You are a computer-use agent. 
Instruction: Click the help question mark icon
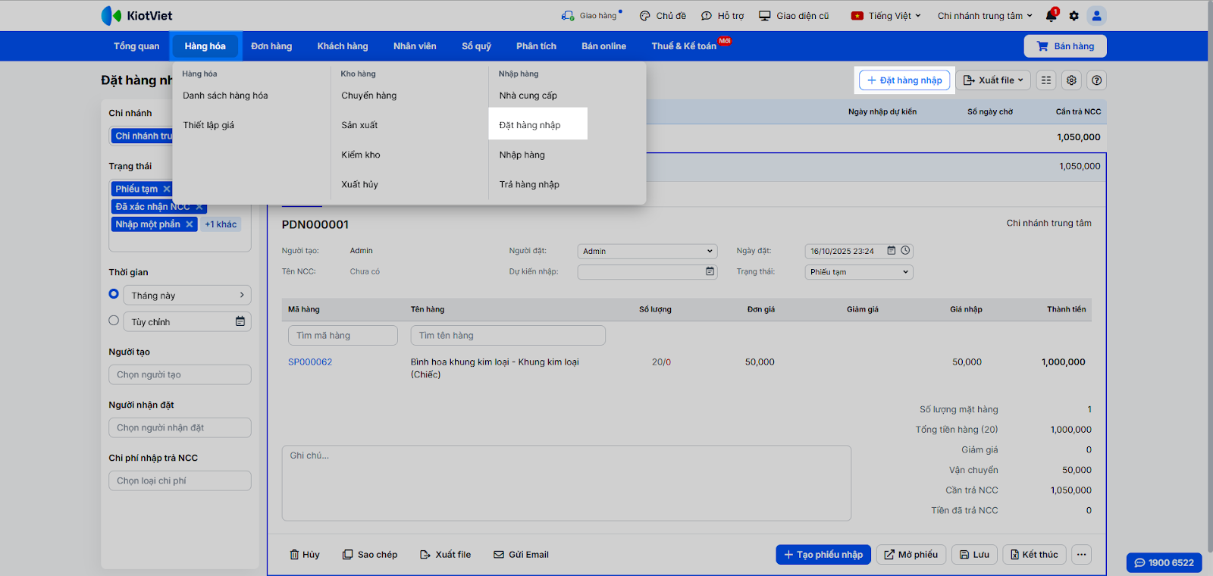(1096, 80)
